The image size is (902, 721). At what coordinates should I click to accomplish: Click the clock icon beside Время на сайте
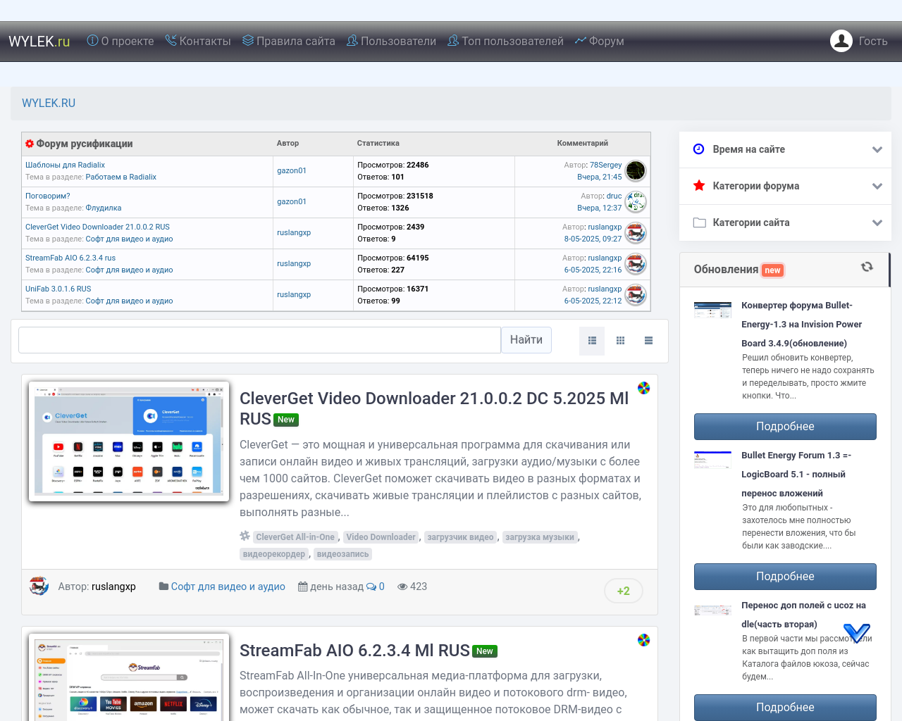(699, 149)
